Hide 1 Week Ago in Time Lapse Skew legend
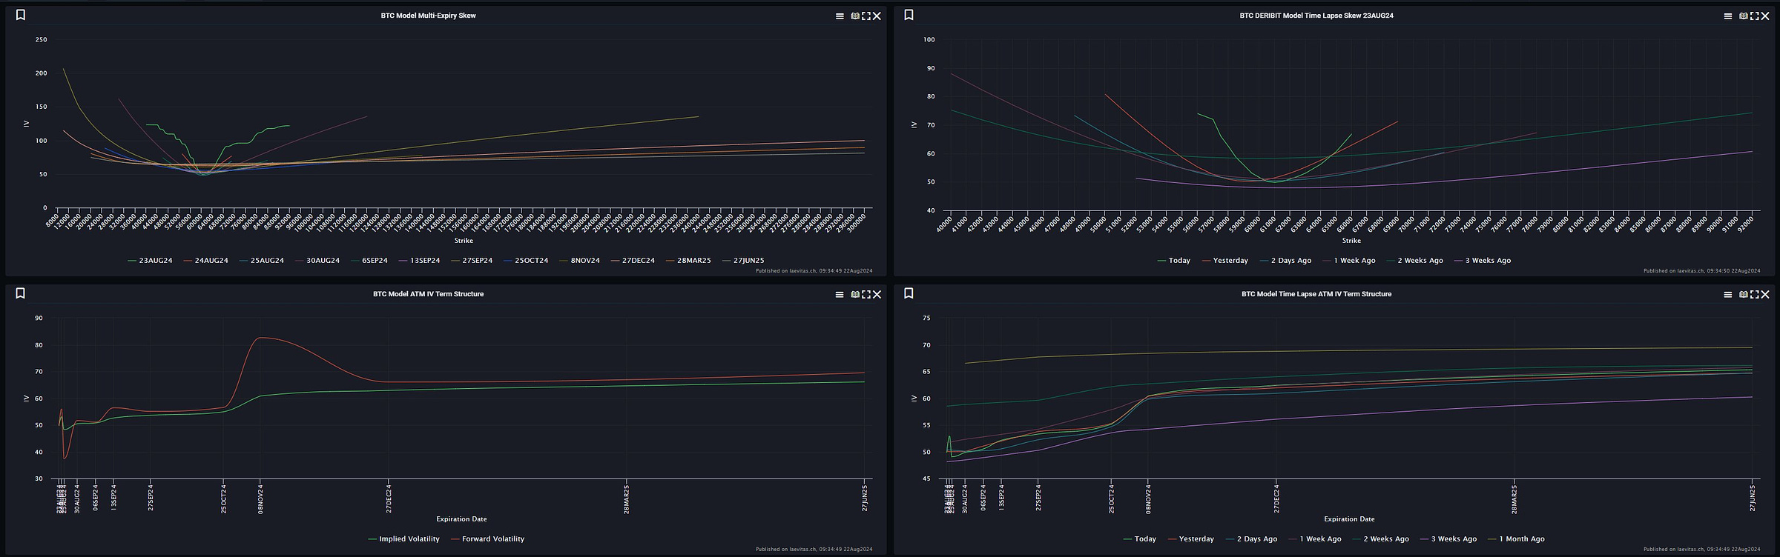This screenshot has height=557, width=1780. coord(1348,261)
